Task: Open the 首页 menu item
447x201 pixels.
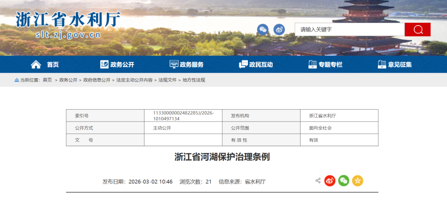Action: point(53,65)
